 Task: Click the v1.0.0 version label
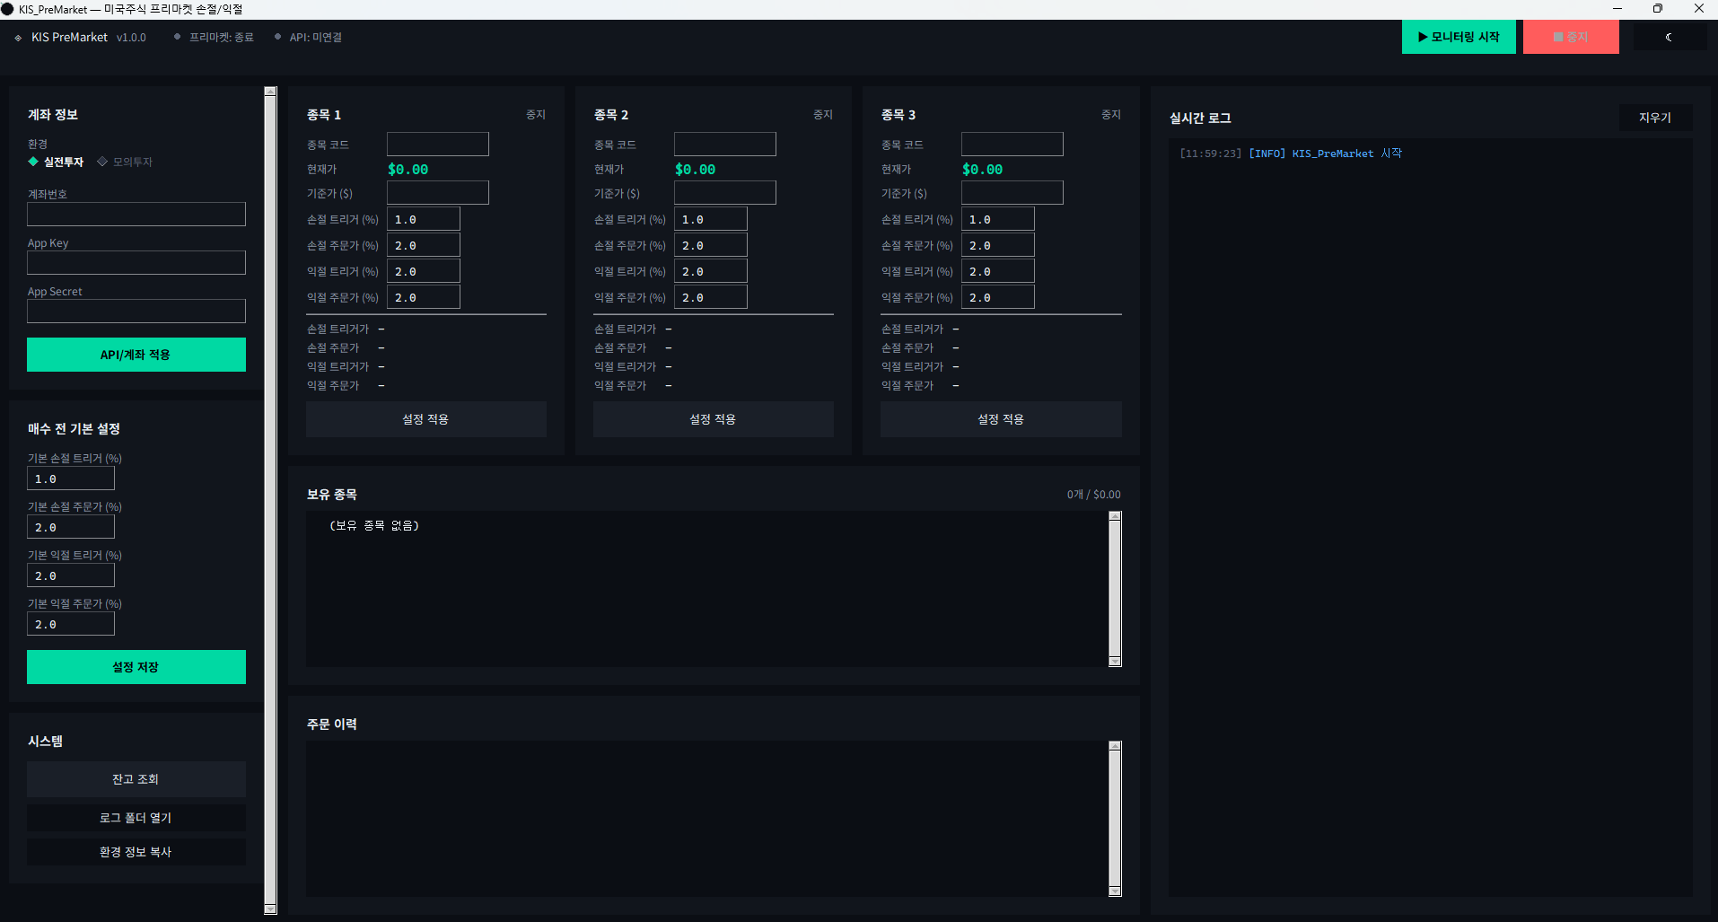[131, 38]
